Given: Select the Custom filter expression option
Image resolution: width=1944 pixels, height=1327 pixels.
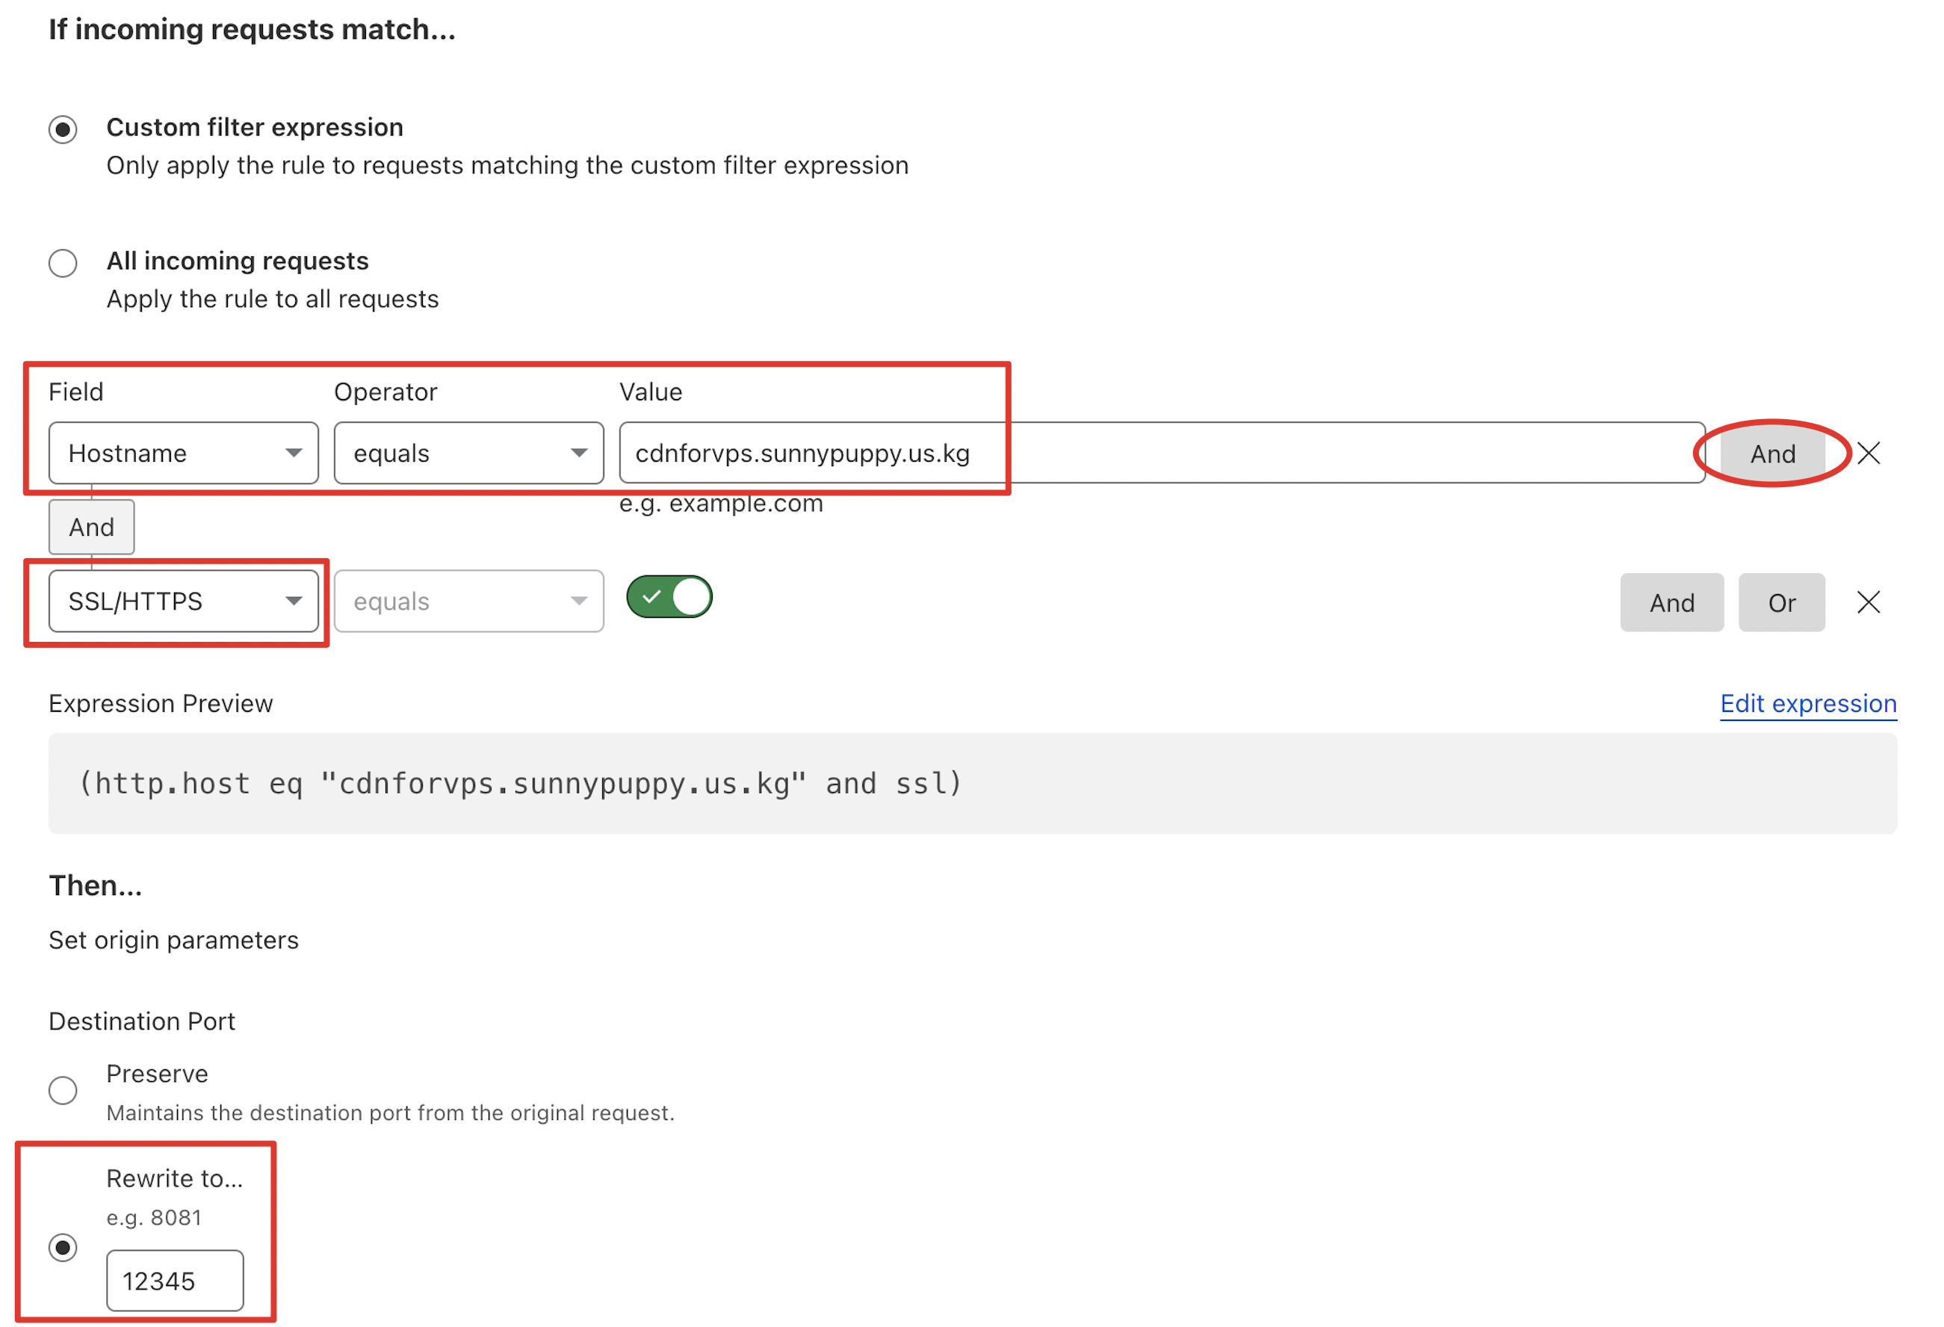Looking at the screenshot, I should coord(63,130).
